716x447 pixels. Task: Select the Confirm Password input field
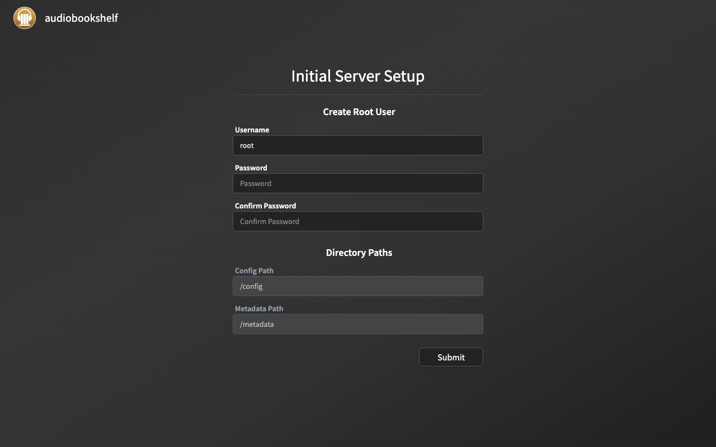(358, 221)
